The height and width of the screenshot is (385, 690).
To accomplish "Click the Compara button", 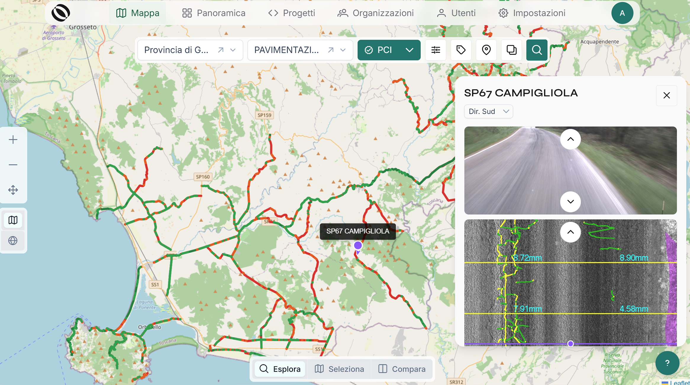I will [402, 369].
